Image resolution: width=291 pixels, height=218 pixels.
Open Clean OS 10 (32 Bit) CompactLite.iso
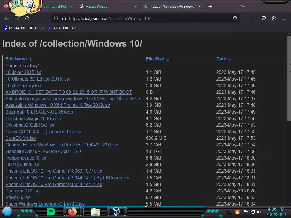point(43,132)
